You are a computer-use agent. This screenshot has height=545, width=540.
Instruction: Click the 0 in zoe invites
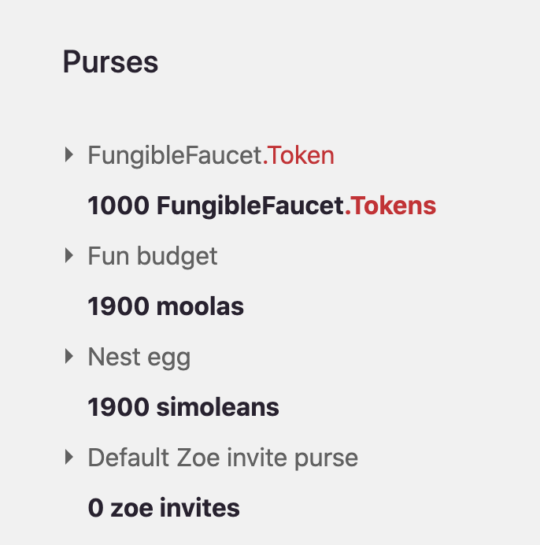click(95, 508)
